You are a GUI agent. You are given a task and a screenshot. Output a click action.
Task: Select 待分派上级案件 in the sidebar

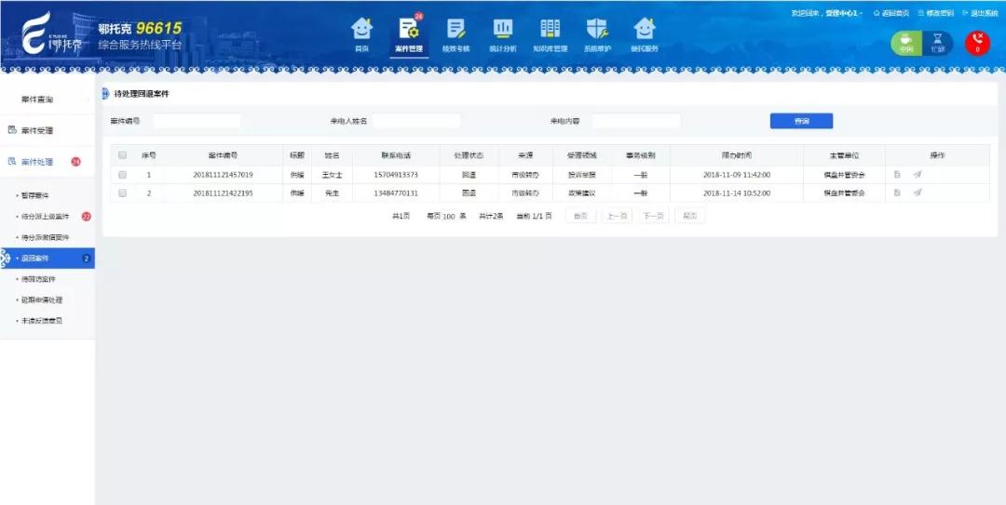click(45, 217)
